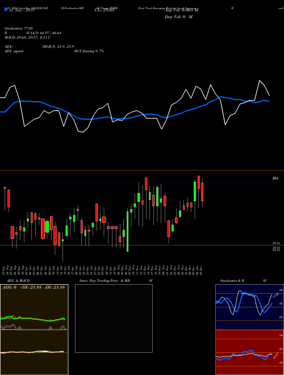Click the 'ADX: 0 +DY: 21.88 -DY: 21.88' header
Viewport: 284px width, 375px height.
34,287
